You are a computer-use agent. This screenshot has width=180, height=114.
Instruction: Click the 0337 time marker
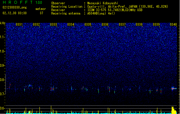(122, 25)
